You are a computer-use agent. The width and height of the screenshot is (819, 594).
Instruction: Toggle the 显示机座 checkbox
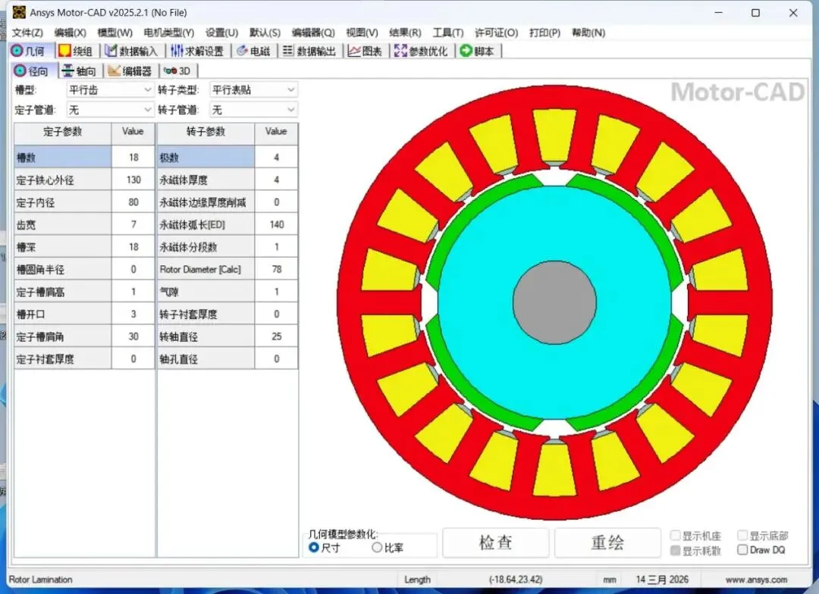coord(676,536)
